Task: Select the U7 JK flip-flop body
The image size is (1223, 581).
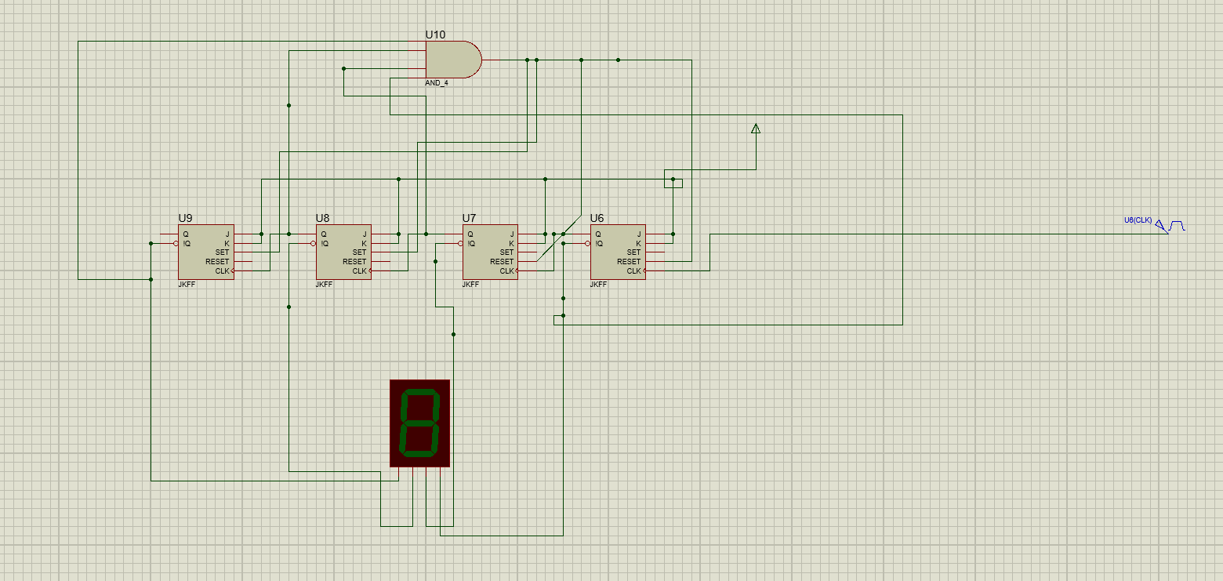Action: coord(490,252)
